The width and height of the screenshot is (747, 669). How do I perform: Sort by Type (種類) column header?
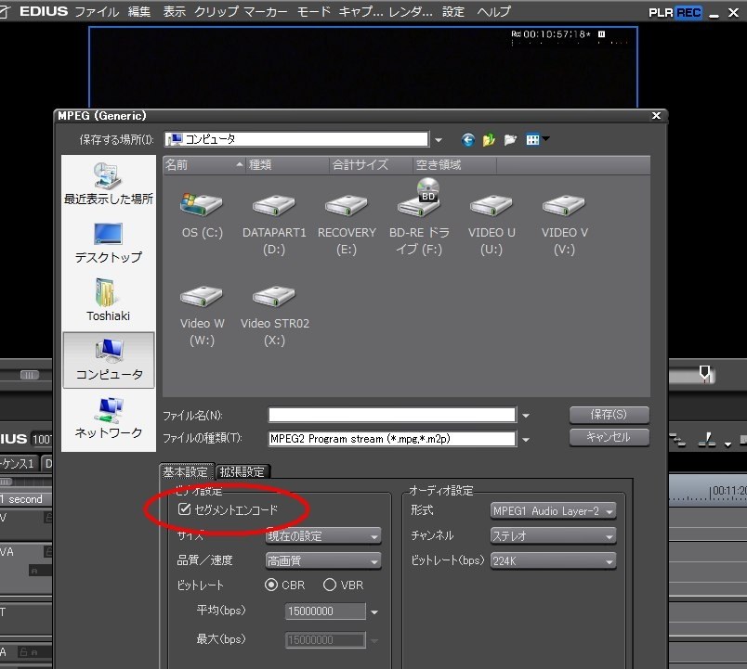click(x=287, y=165)
